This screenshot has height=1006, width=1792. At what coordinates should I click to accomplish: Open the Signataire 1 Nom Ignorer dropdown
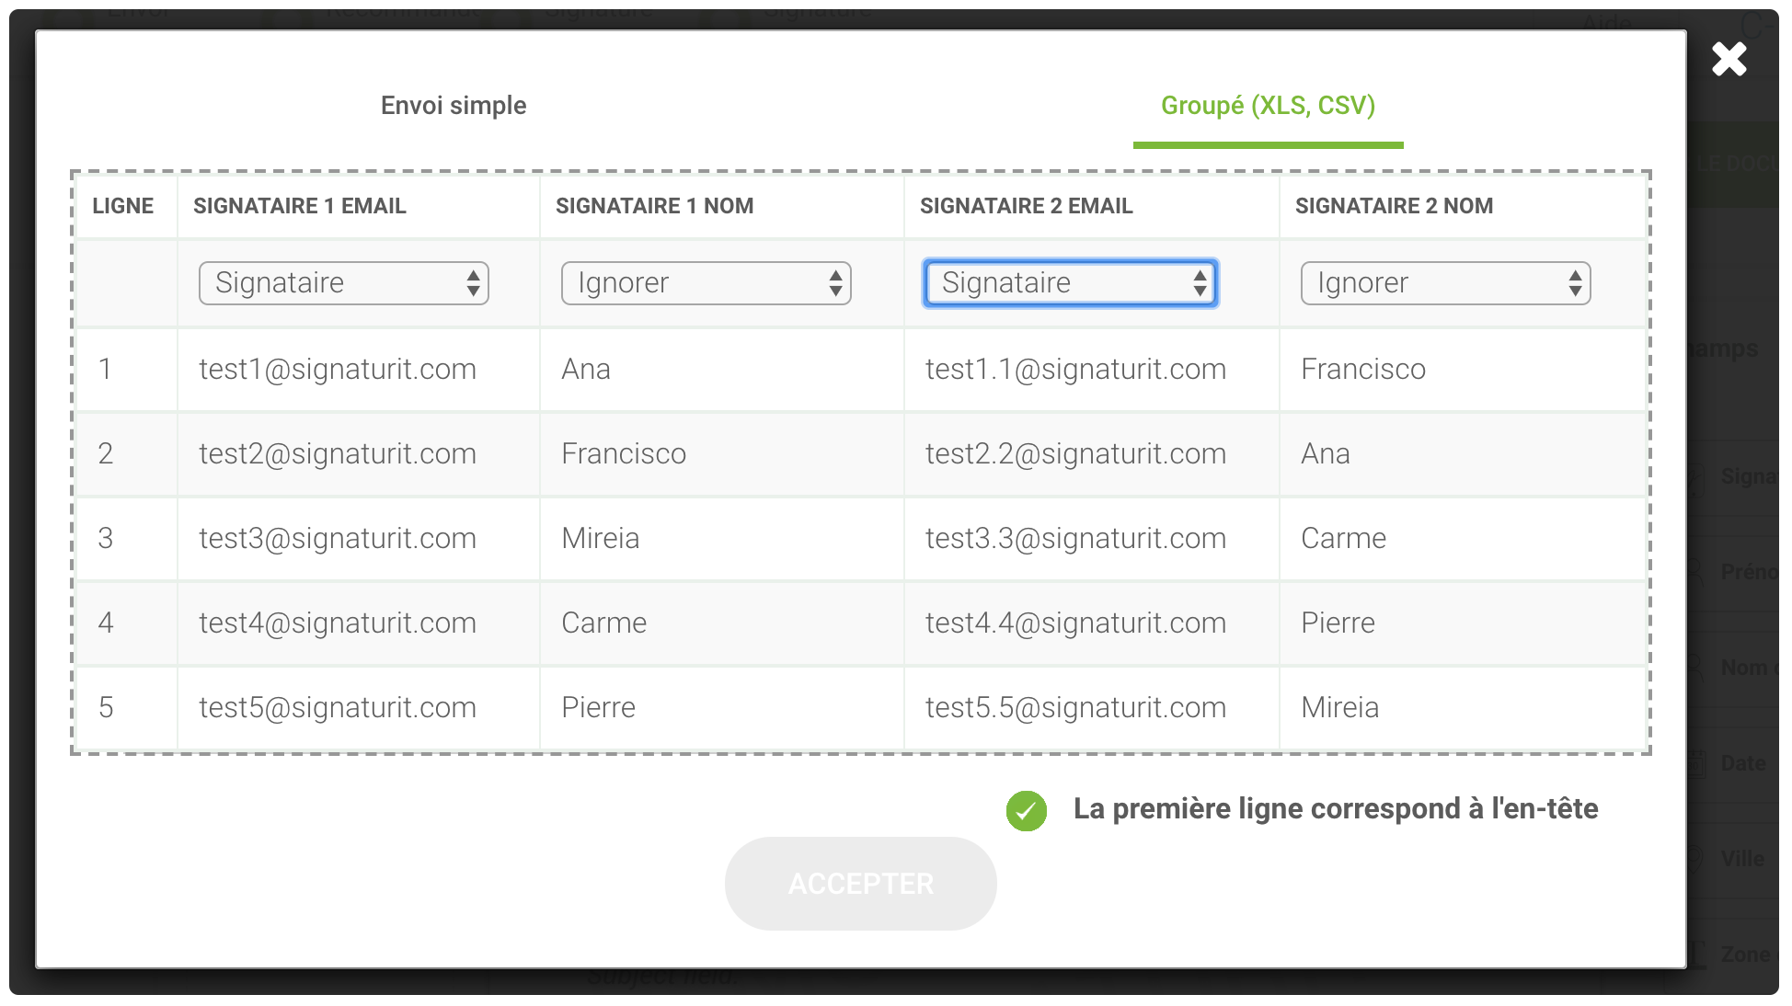coord(706,283)
